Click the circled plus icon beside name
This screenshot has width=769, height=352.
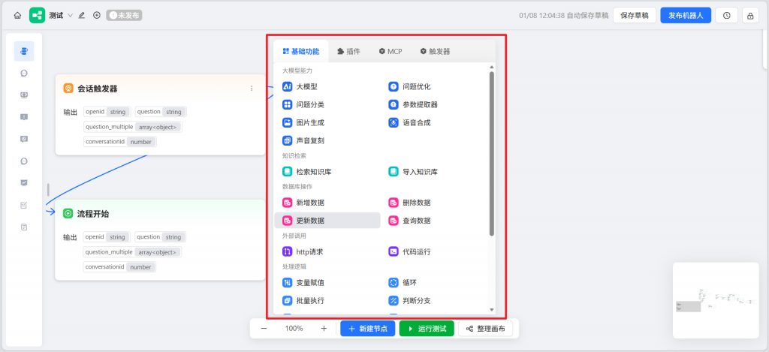pyautogui.click(x=97, y=15)
